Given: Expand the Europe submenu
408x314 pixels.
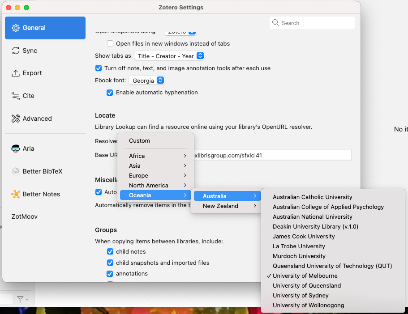Looking at the screenshot, I should [x=155, y=175].
